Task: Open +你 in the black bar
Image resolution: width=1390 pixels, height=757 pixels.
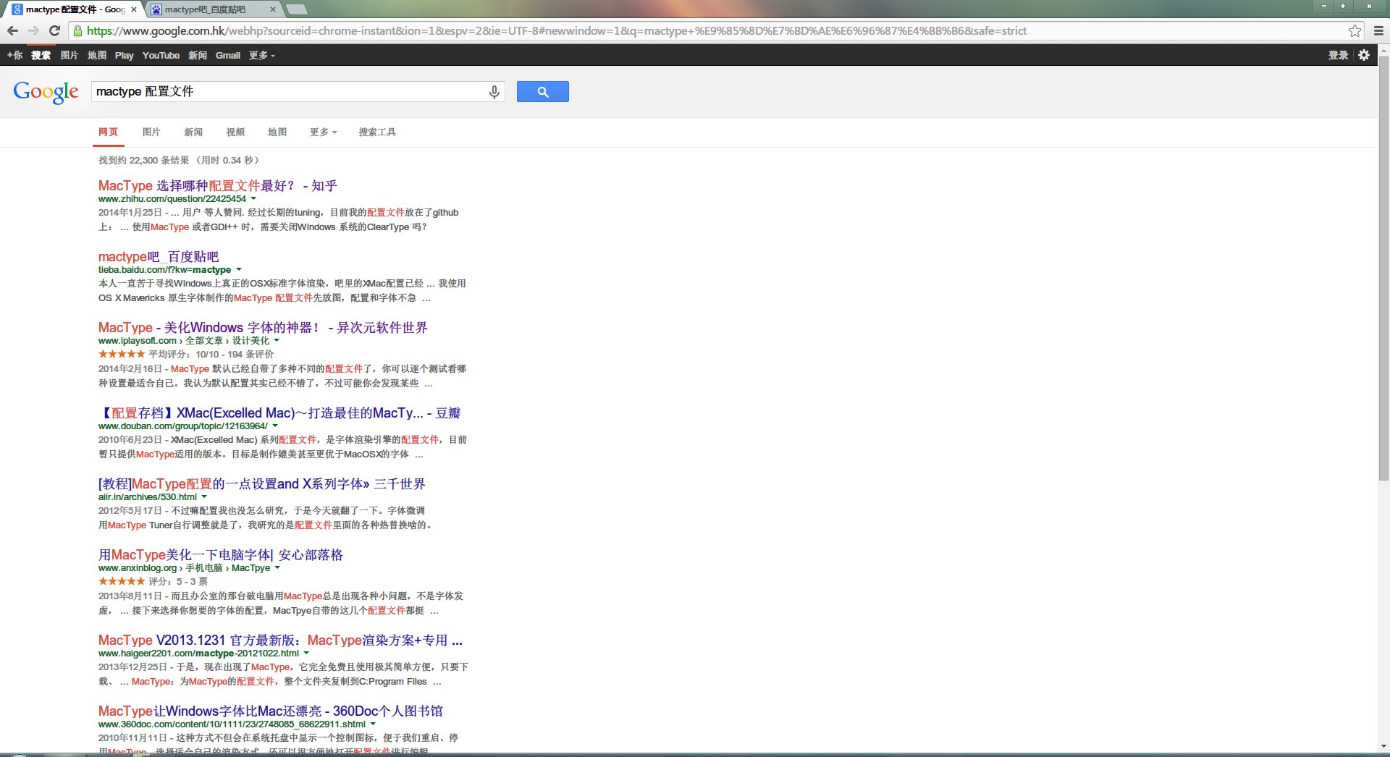Action: [14, 55]
